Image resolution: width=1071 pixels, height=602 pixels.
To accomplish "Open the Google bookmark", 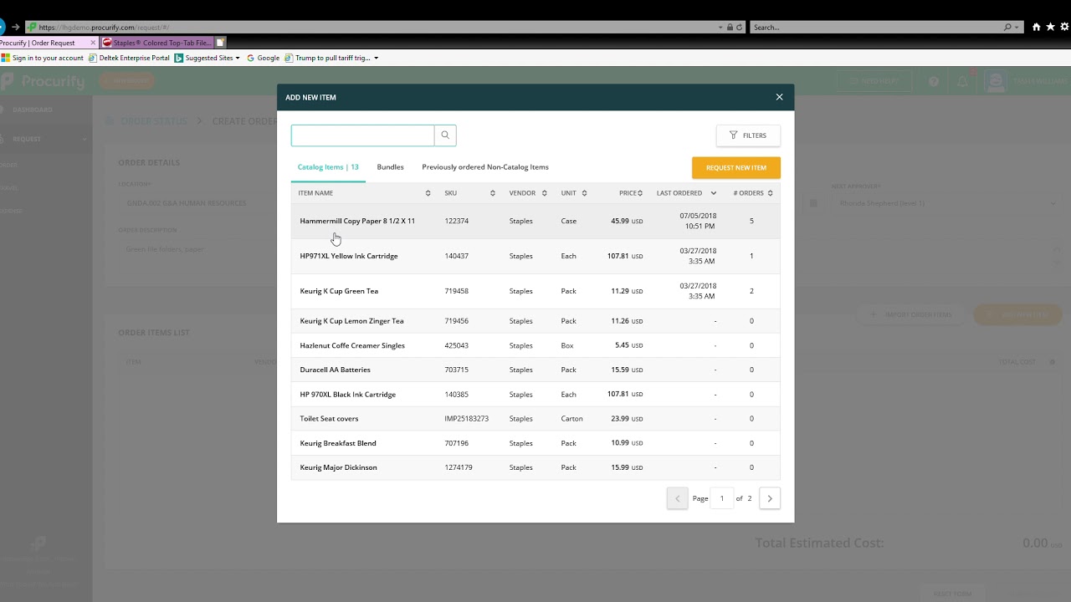I will 263,59.
